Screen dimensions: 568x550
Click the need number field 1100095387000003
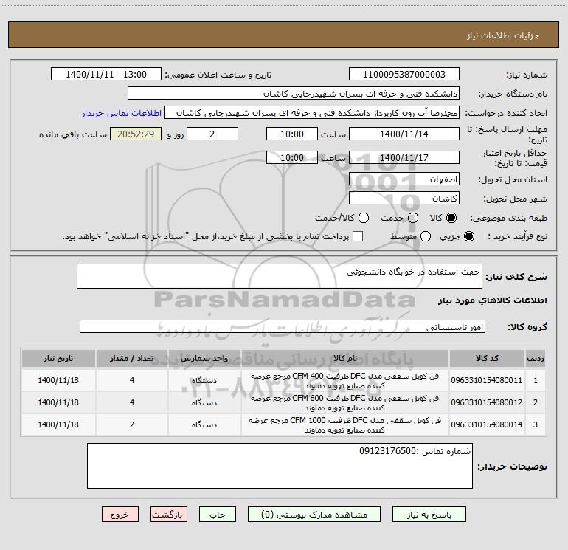coord(404,74)
